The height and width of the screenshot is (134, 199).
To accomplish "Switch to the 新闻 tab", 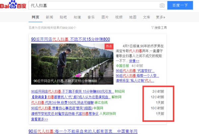I will pos(49,17).
